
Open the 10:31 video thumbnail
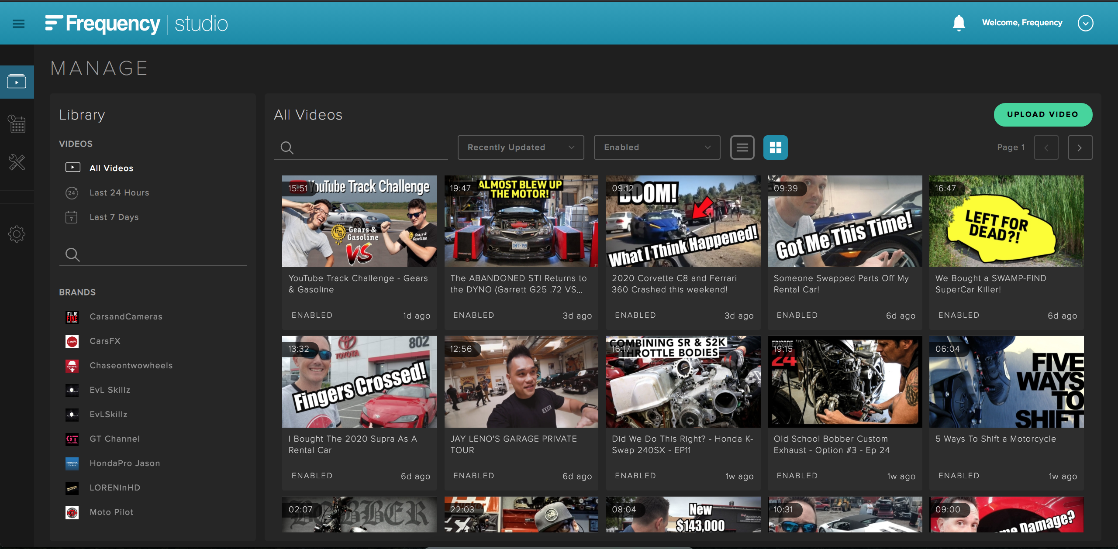[845, 514]
